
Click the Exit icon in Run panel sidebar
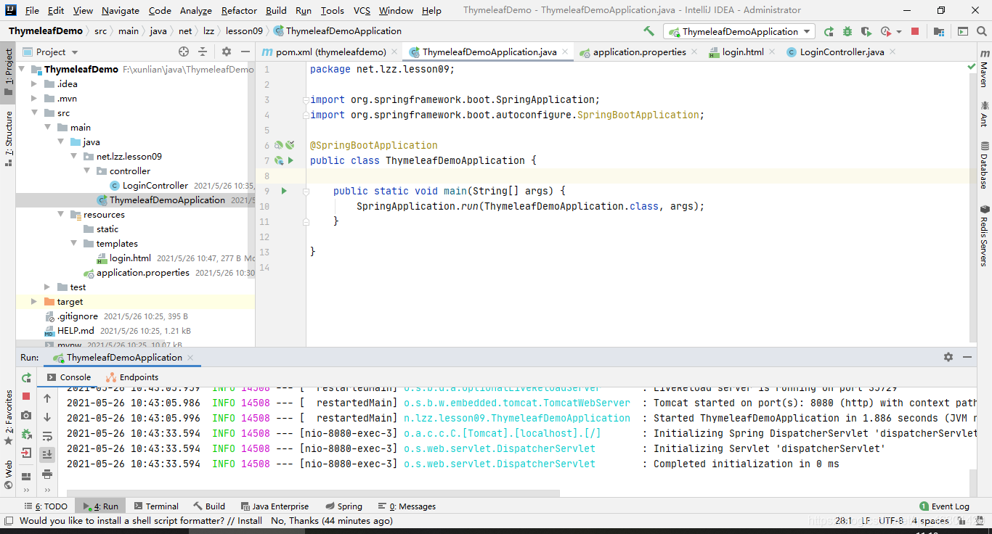26,453
